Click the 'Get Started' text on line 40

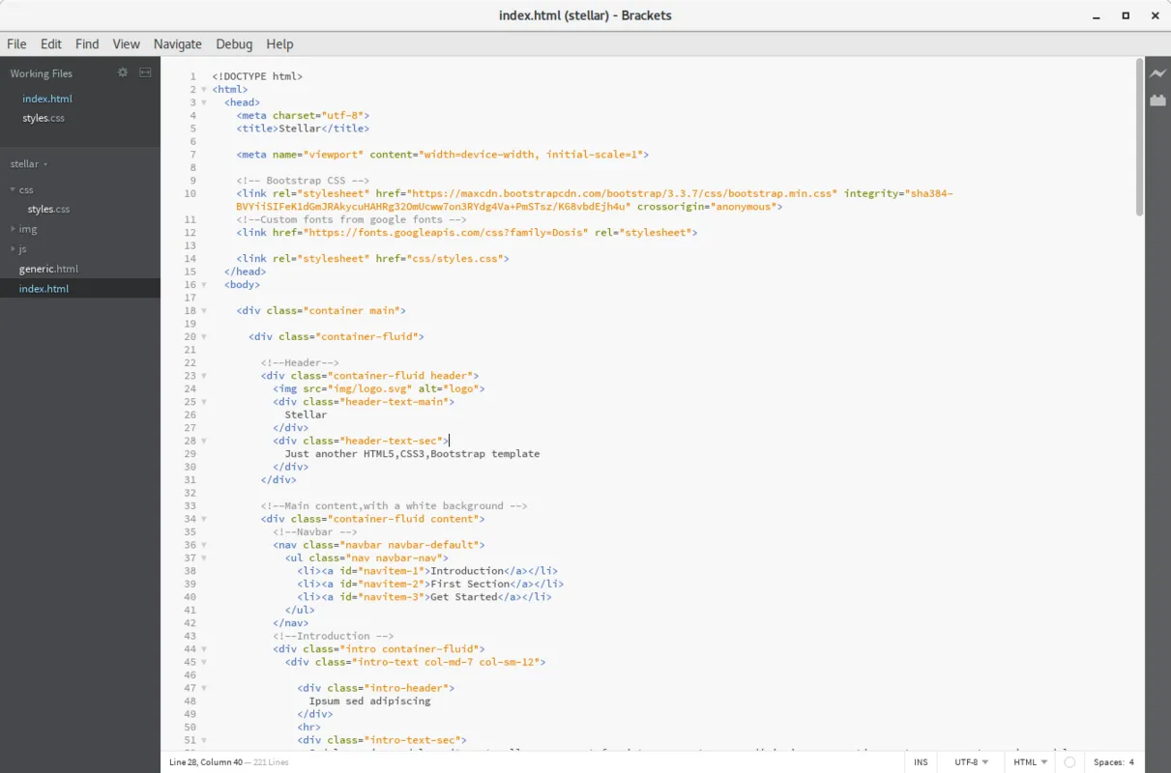tap(464, 597)
